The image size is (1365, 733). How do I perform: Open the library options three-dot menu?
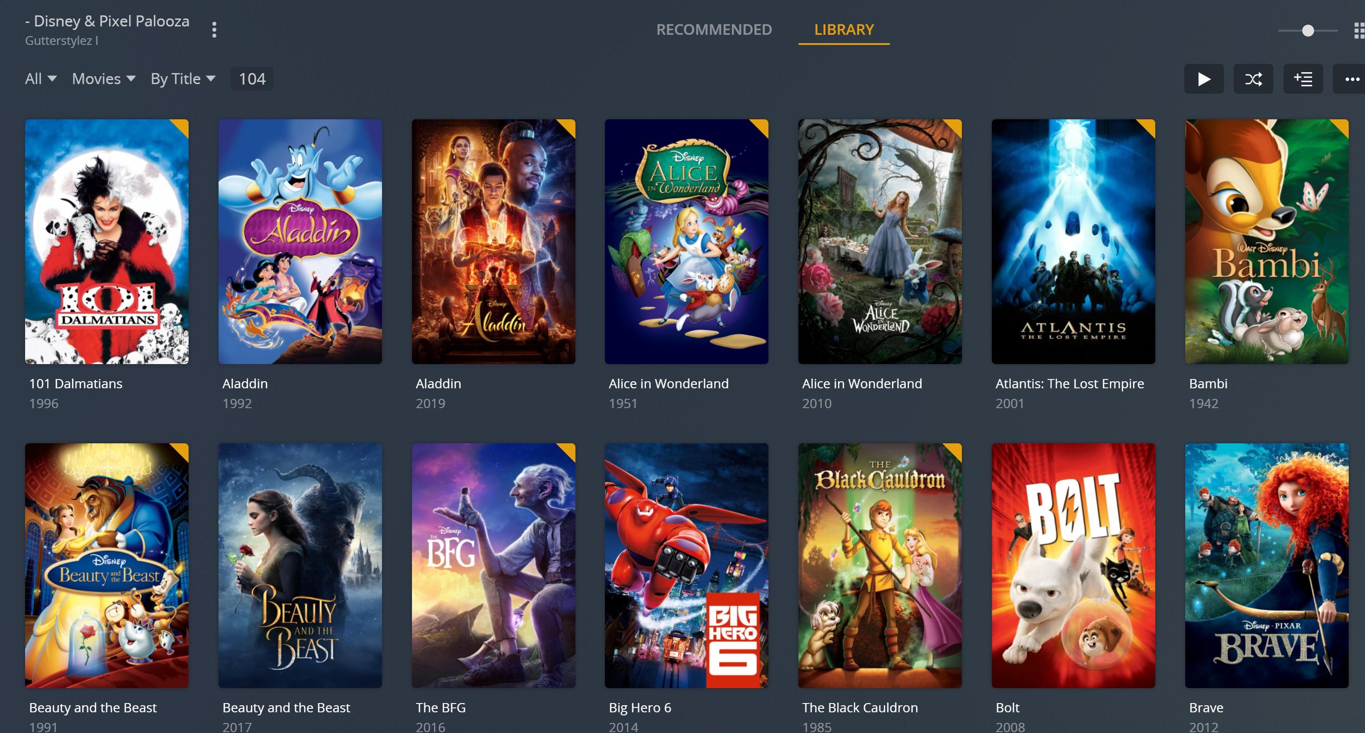coord(214,29)
